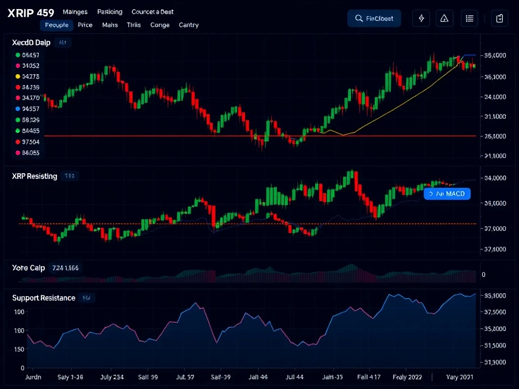Select the Peouple tab
This screenshot has height=389, width=519.
pos(56,25)
